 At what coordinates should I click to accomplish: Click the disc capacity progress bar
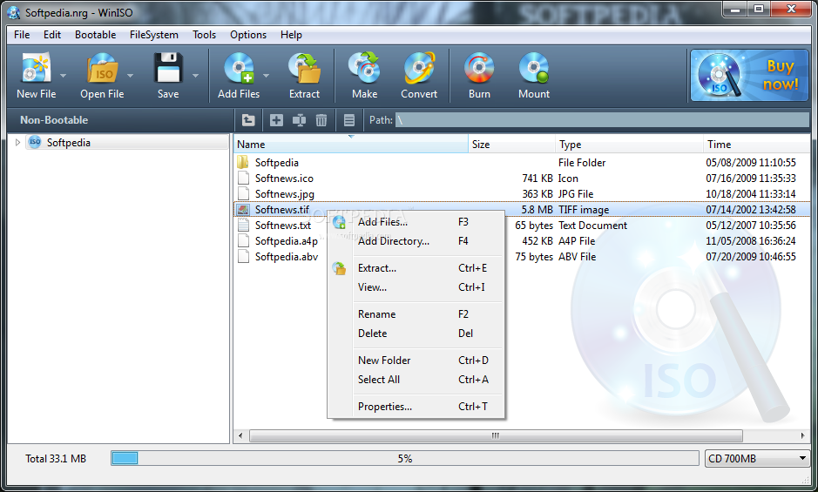click(x=405, y=459)
